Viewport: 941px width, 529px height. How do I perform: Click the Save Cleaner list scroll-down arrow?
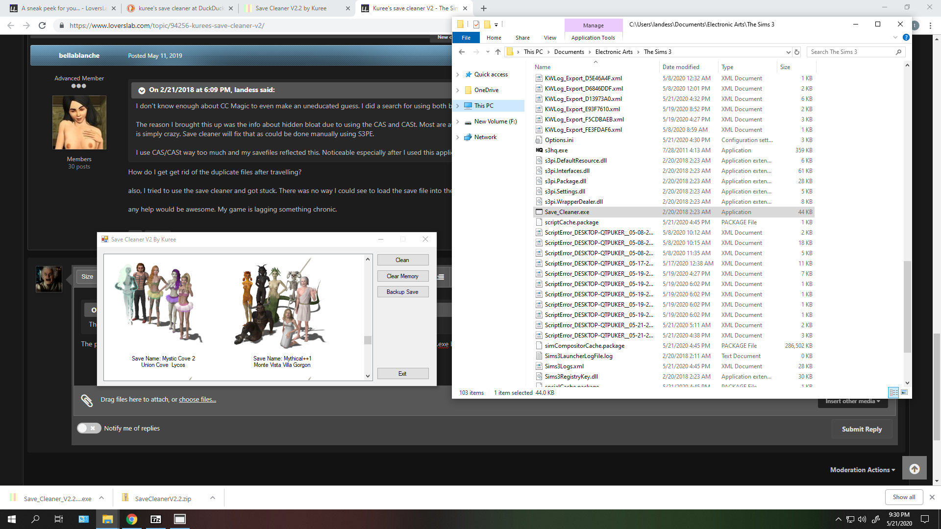(368, 376)
